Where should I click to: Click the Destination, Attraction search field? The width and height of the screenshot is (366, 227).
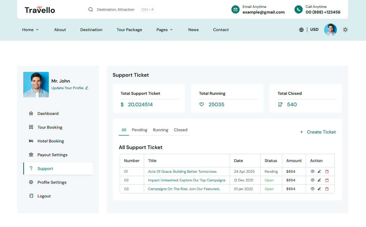point(115,9)
